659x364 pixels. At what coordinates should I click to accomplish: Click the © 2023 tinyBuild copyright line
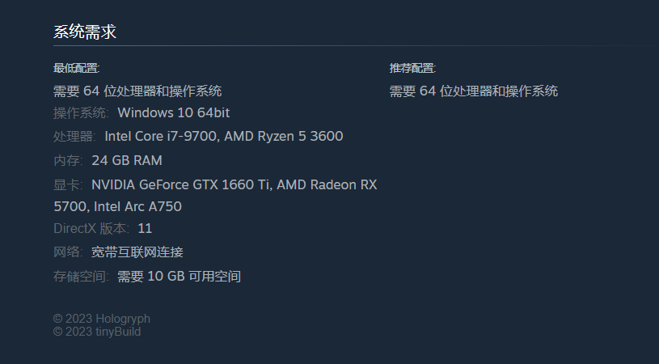coord(97,332)
